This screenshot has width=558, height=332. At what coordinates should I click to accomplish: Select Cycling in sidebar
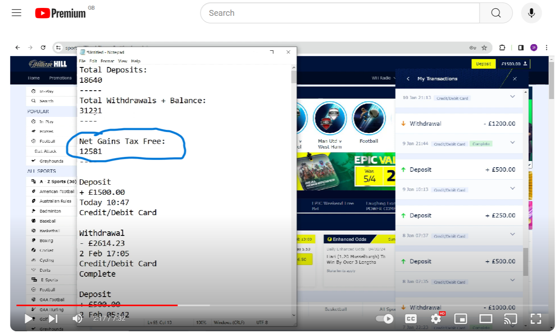coord(46,260)
